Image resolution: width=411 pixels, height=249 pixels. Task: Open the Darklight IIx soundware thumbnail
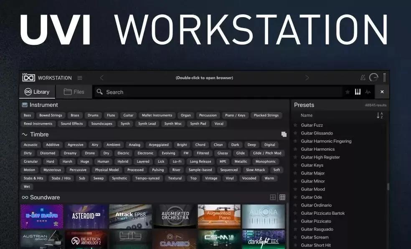(264, 239)
